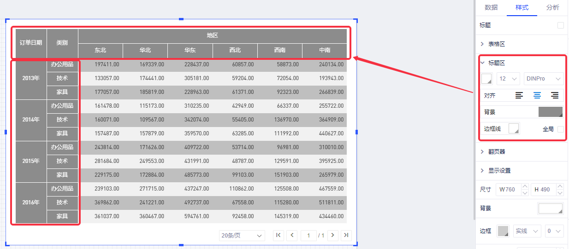This screenshot has height=249, width=569.
Task: Go to the next table page
Action: pyautogui.click(x=332, y=235)
